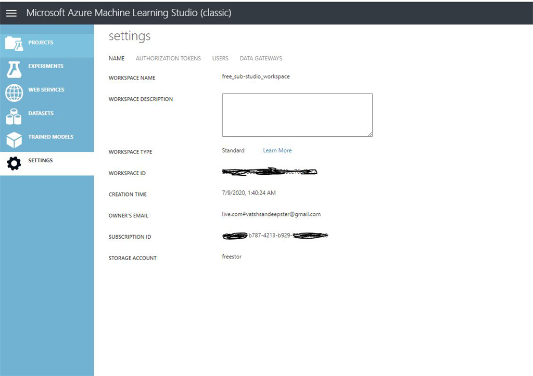
Task: Select creation time 7/9/2020, 1:40:24 AM
Action: (x=249, y=193)
